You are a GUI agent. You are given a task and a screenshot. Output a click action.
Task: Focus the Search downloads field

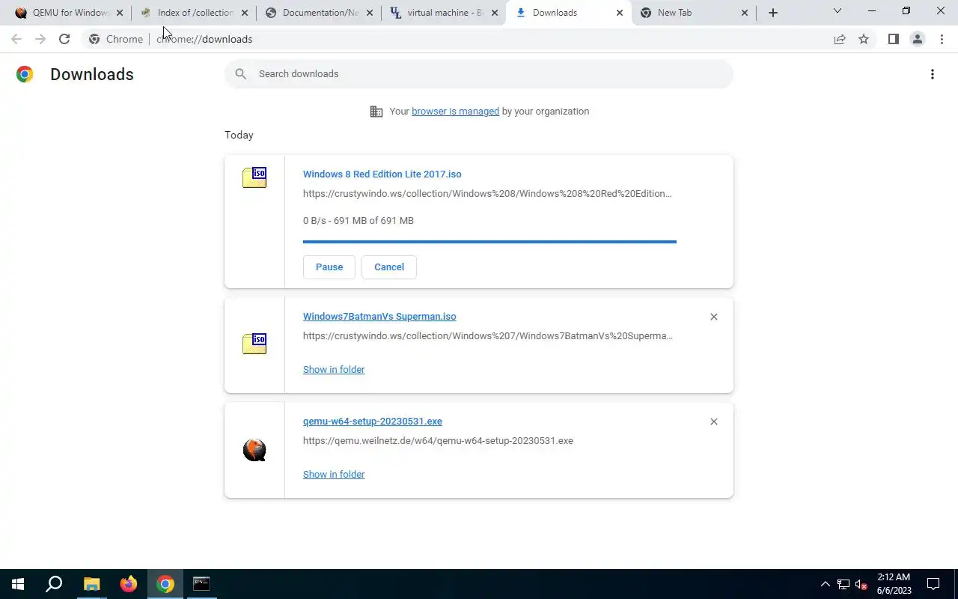479,73
